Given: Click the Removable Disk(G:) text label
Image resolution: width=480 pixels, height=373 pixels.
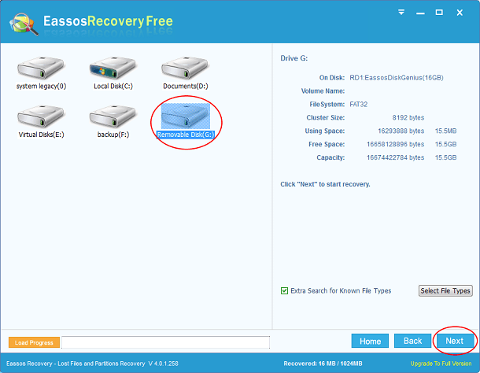Looking at the screenshot, I should coord(186,135).
